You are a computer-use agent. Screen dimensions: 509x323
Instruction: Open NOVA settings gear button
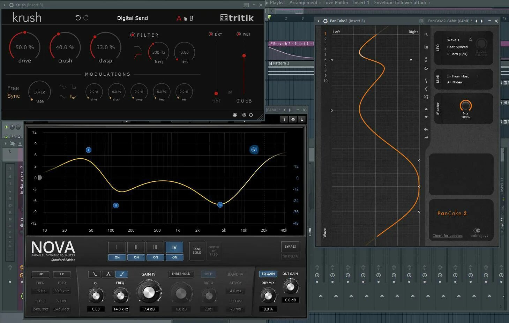[x=293, y=119]
